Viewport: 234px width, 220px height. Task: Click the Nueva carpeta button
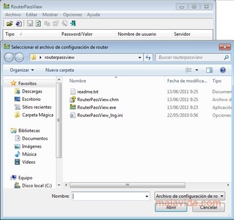click(x=60, y=70)
